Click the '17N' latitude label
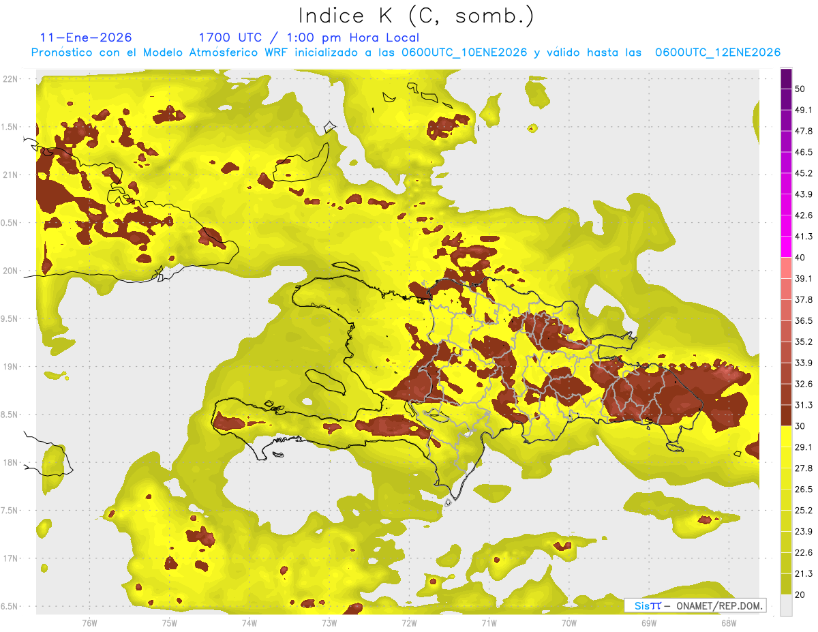The height and width of the screenshot is (632, 818). [10, 559]
